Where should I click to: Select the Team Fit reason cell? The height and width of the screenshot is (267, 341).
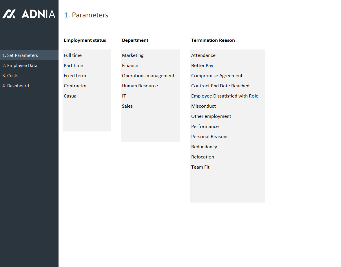[200, 167]
